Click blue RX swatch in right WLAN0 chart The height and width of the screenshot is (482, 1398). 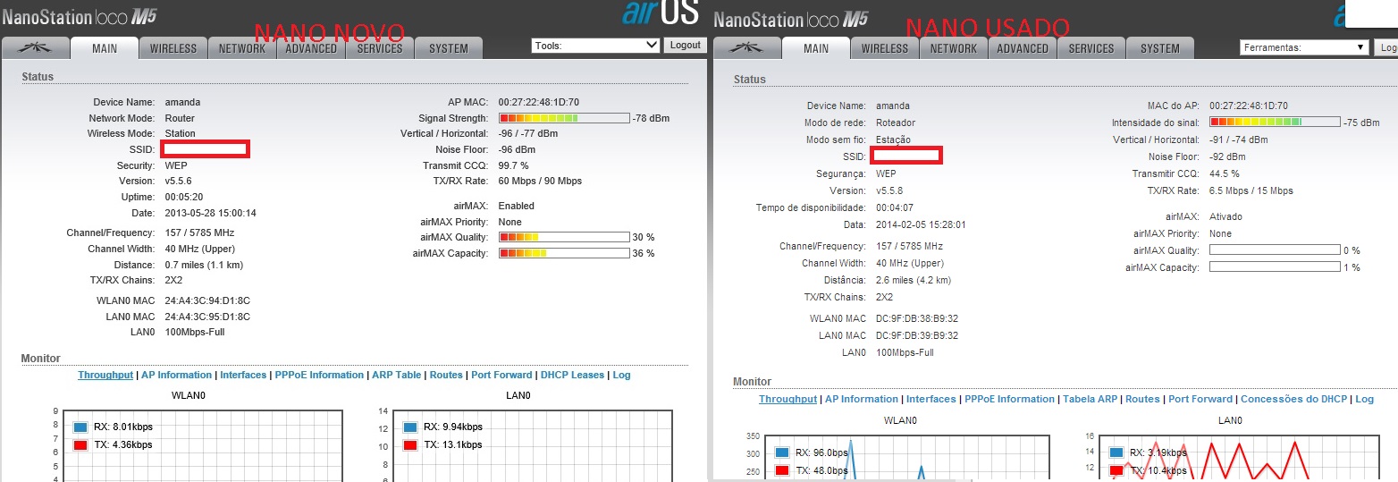coord(783,452)
